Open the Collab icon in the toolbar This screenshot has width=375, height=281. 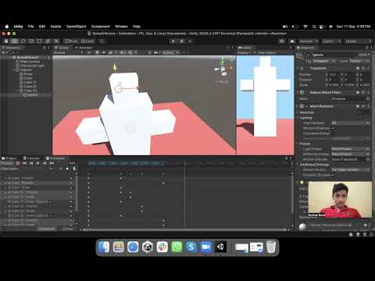pyautogui.click(x=281, y=41)
